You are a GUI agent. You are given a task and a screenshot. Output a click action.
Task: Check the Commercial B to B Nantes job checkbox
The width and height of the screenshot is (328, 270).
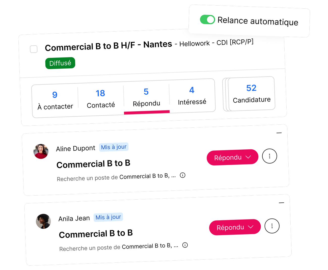point(34,49)
